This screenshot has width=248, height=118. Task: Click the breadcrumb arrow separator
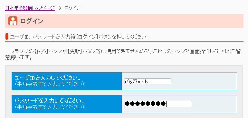tap(60, 8)
